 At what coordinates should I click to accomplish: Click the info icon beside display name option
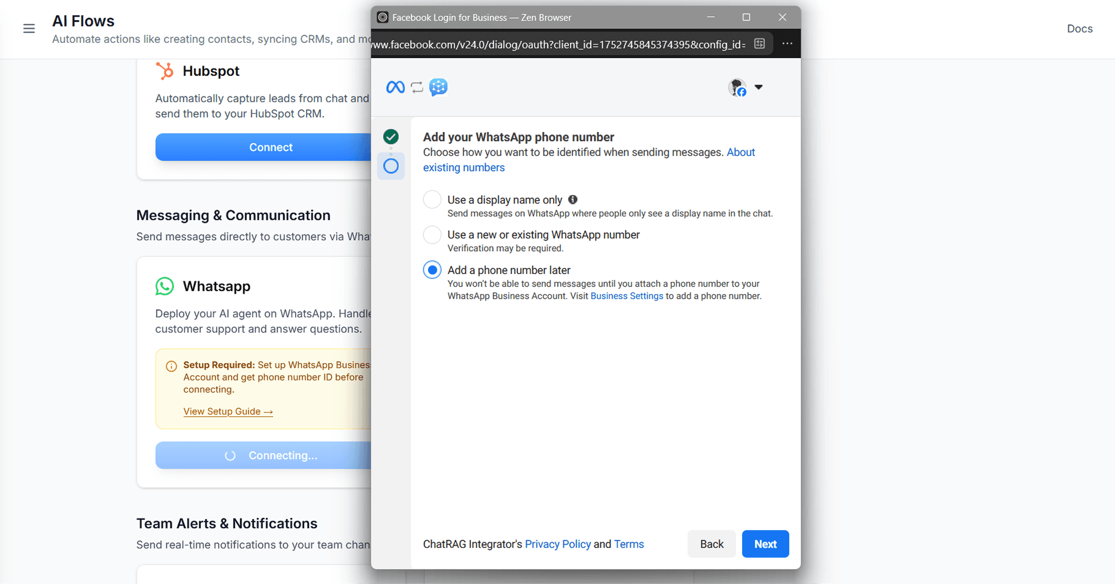point(573,199)
